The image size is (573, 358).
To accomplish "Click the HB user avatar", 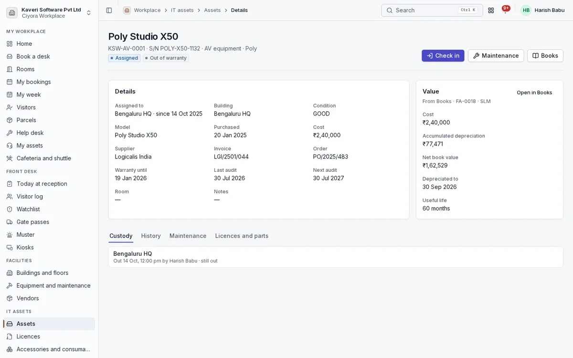I will click(526, 10).
